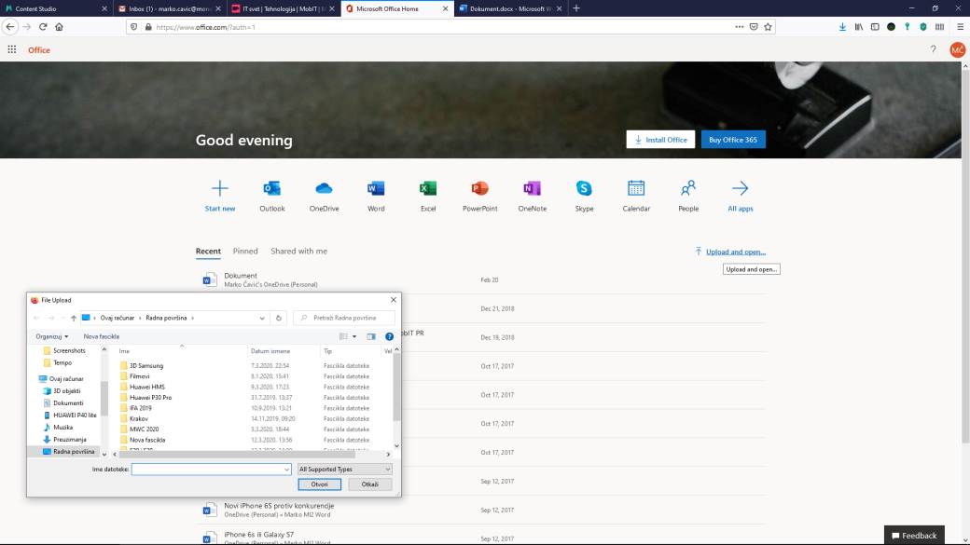Switch to the Pinned tab
This screenshot has height=545, width=970.
tap(245, 252)
